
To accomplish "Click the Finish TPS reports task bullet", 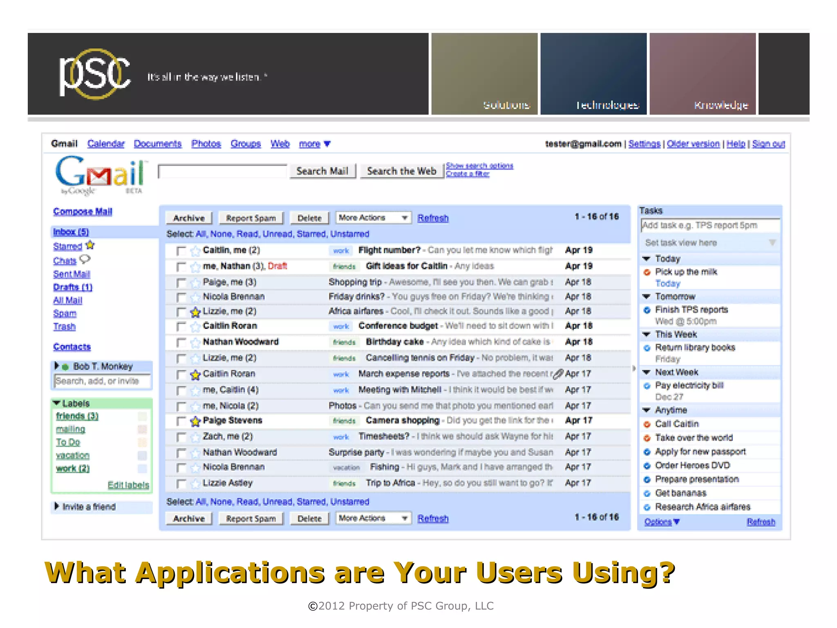I will tap(647, 310).
